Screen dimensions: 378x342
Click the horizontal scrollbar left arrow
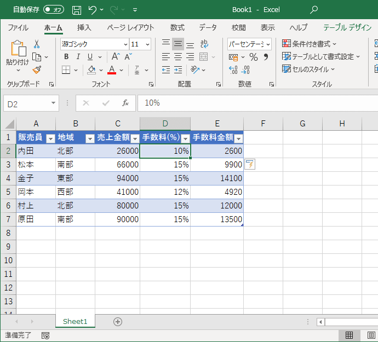pos(320,322)
